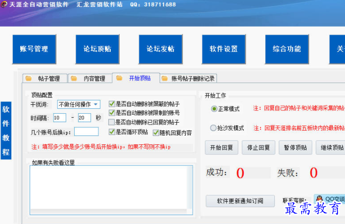Viewport: 345px width, 224px height.
Task: Click the 如果有失败看这里 label
Action: tap(53, 163)
